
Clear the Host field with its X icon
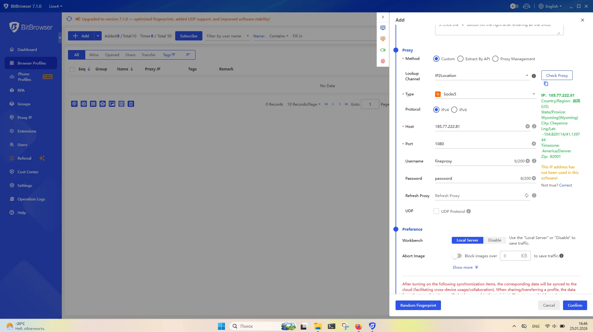click(527, 126)
